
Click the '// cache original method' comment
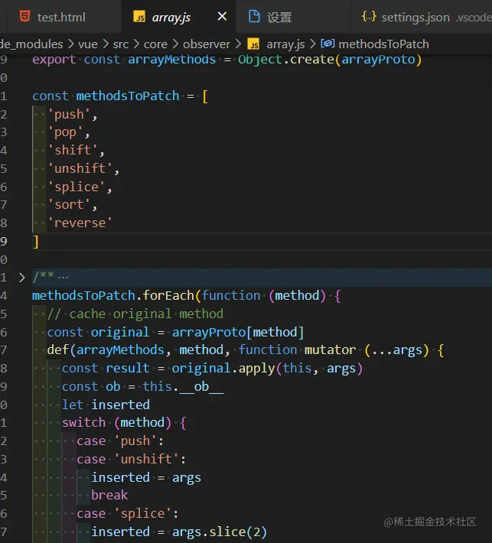[135, 314]
